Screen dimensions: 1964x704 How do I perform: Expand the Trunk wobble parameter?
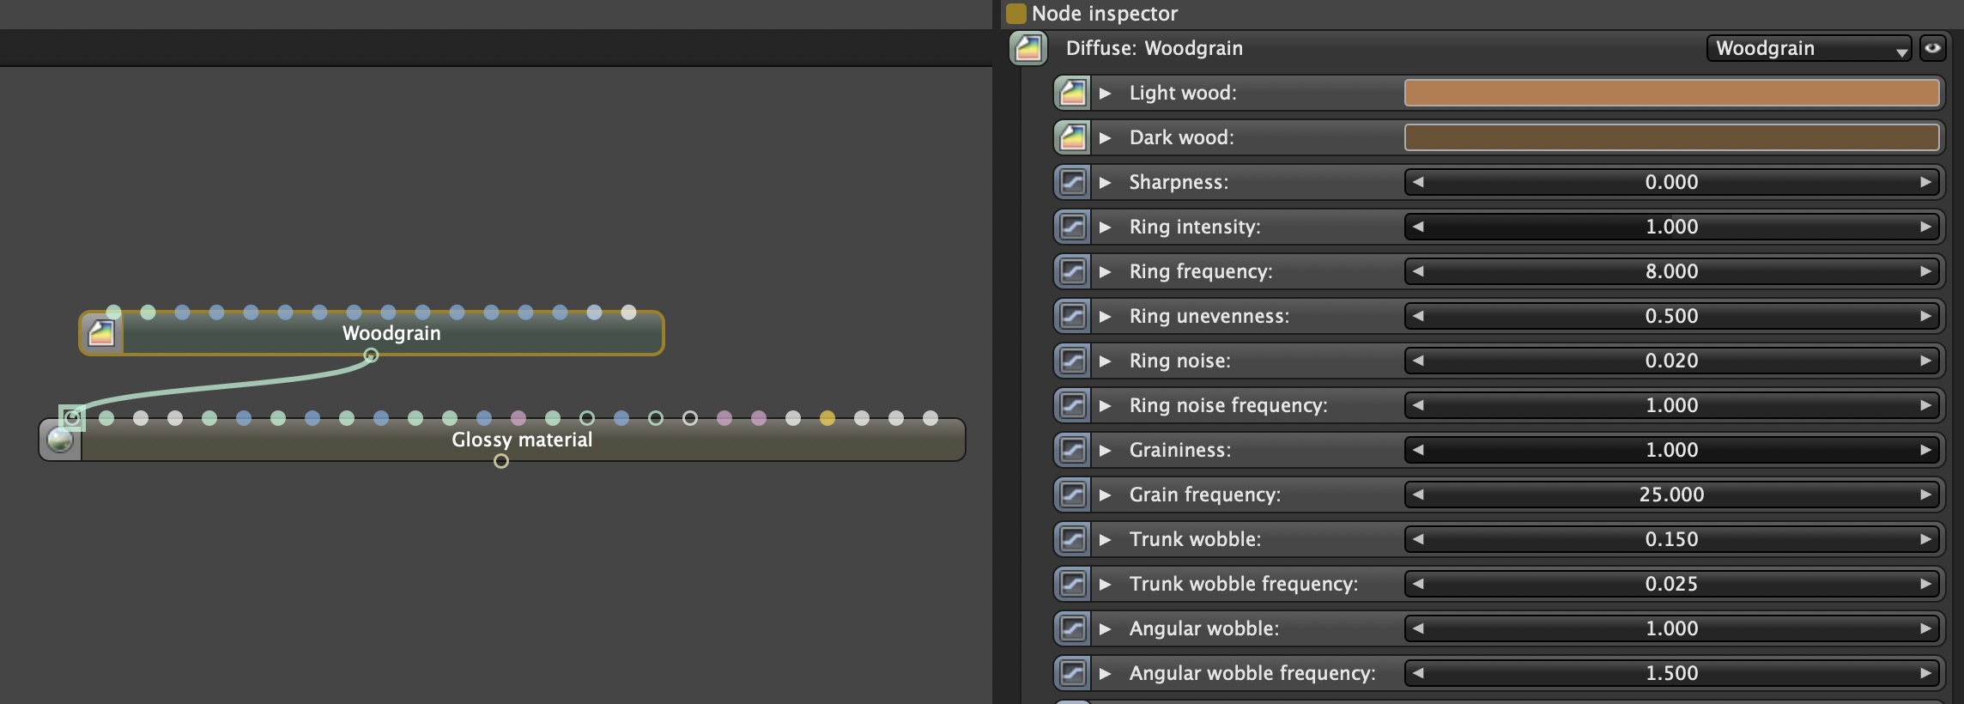coord(1106,539)
